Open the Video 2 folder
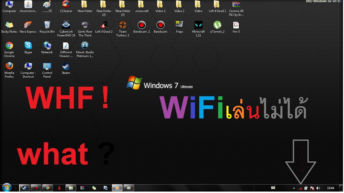The image size is (344, 193). [179, 7]
